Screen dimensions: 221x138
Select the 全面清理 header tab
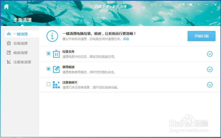(x=22, y=20)
